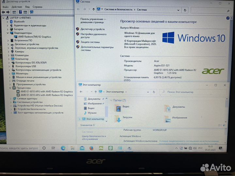The height and width of the screenshot is (176, 235).
Task: Click the Очереди печати printer icon
Action: 14,81
